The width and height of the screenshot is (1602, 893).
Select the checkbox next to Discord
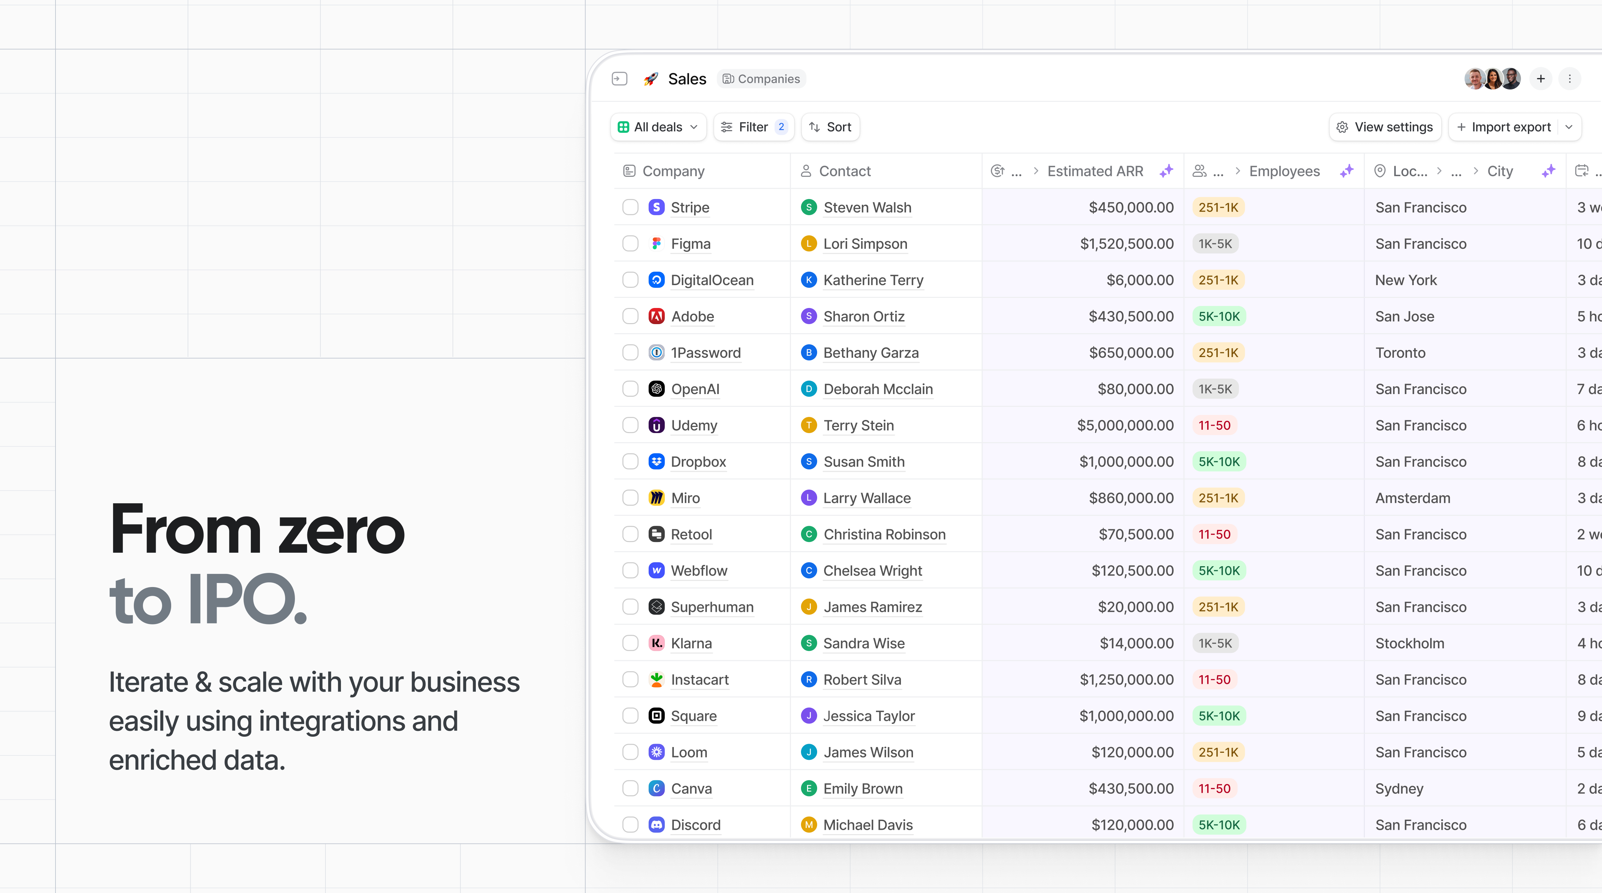pyautogui.click(x=630, y=825)
